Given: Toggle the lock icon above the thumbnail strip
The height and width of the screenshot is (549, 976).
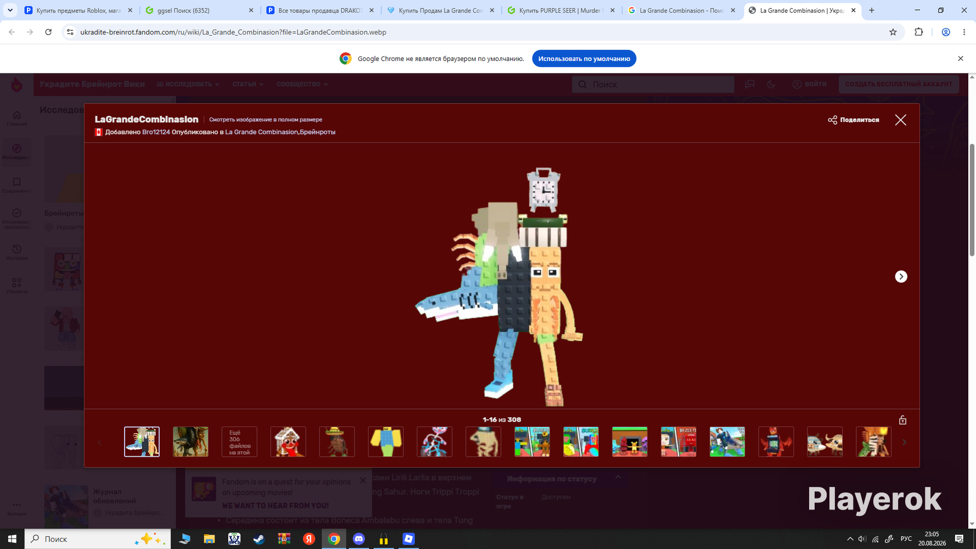Looking at the screenshot, I should (x=902, y=420).
